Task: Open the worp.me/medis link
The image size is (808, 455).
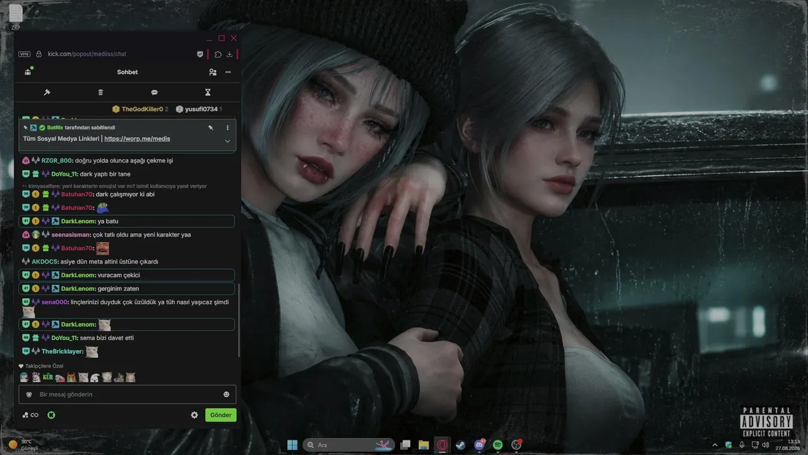Action: point(137,138)
